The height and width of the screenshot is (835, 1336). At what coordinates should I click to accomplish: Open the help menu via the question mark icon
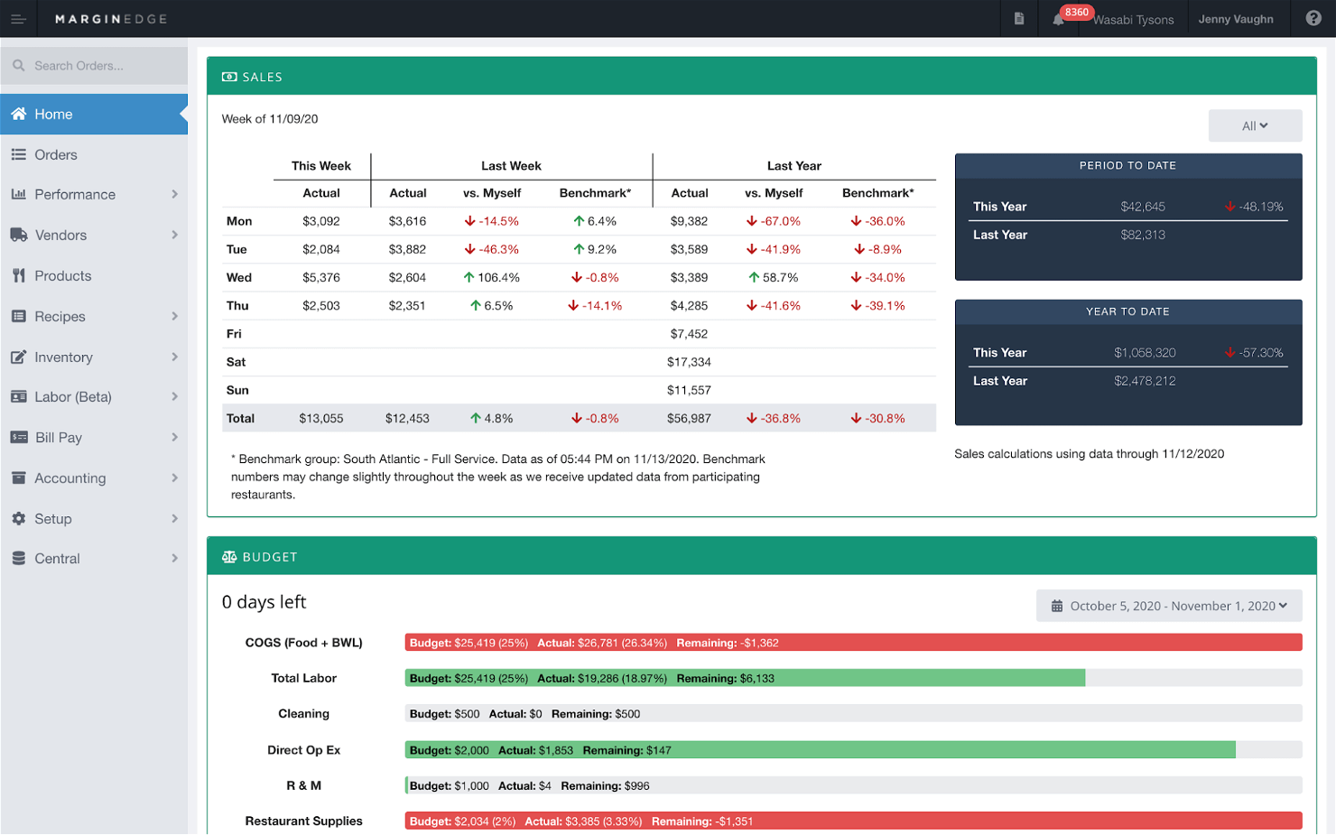tap(1311, 19)
